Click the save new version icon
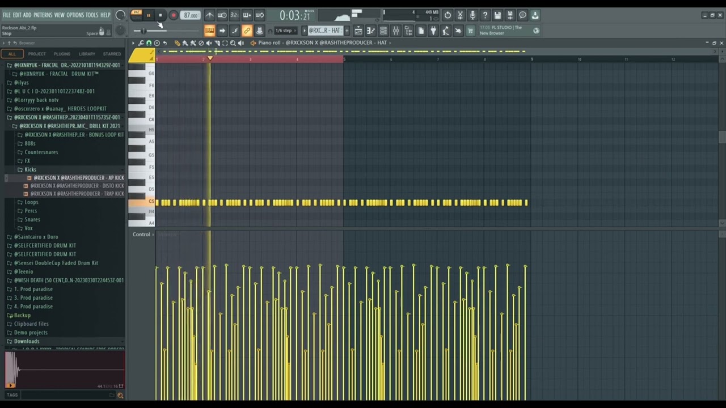726x408 pixels. click(510, 15)
